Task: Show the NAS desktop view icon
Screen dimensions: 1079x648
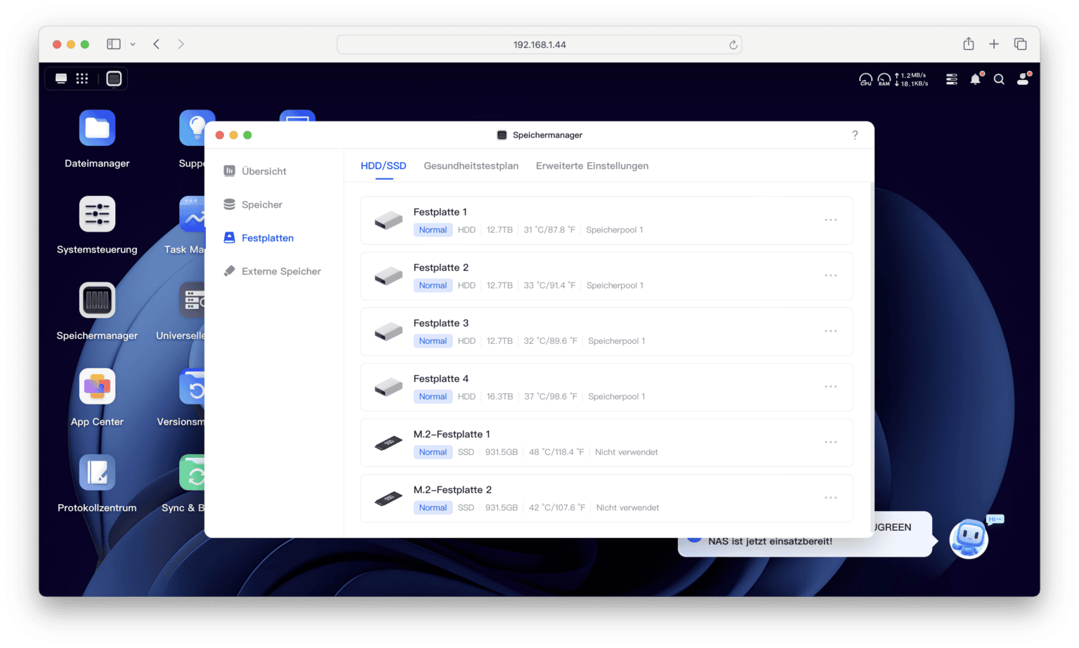Action: [61, 79]
